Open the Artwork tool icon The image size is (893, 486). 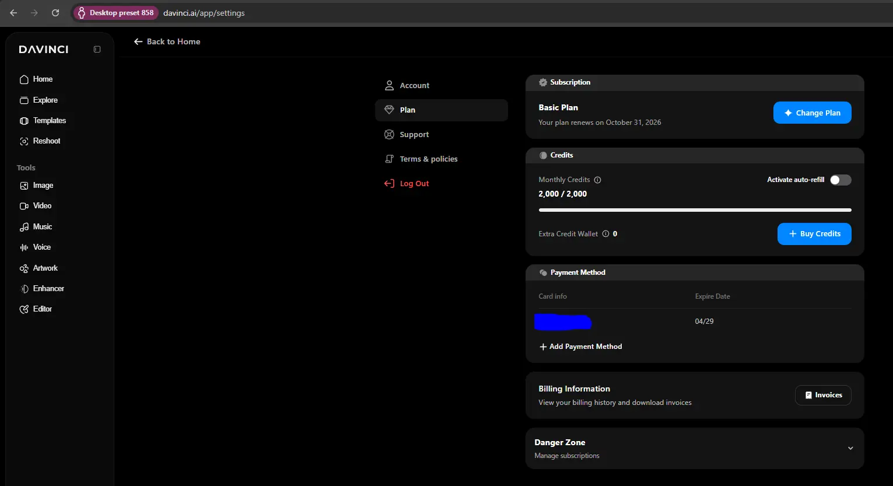pyautogui.click(x=24, y=268)
